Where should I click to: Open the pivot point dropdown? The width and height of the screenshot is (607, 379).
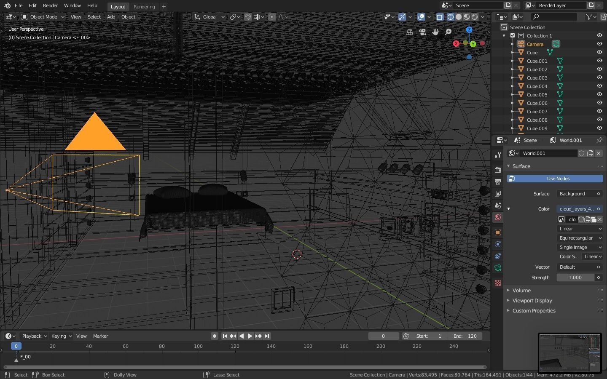pos(235,17)
